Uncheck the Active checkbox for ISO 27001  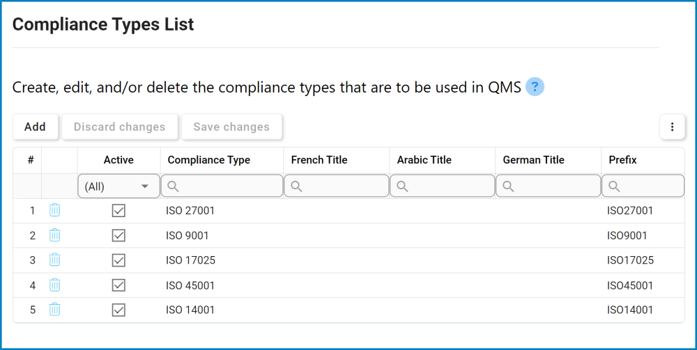118,210
